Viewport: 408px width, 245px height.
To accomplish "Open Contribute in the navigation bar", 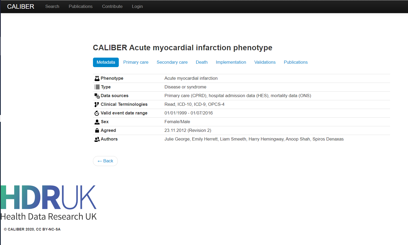I will (112, 7).
